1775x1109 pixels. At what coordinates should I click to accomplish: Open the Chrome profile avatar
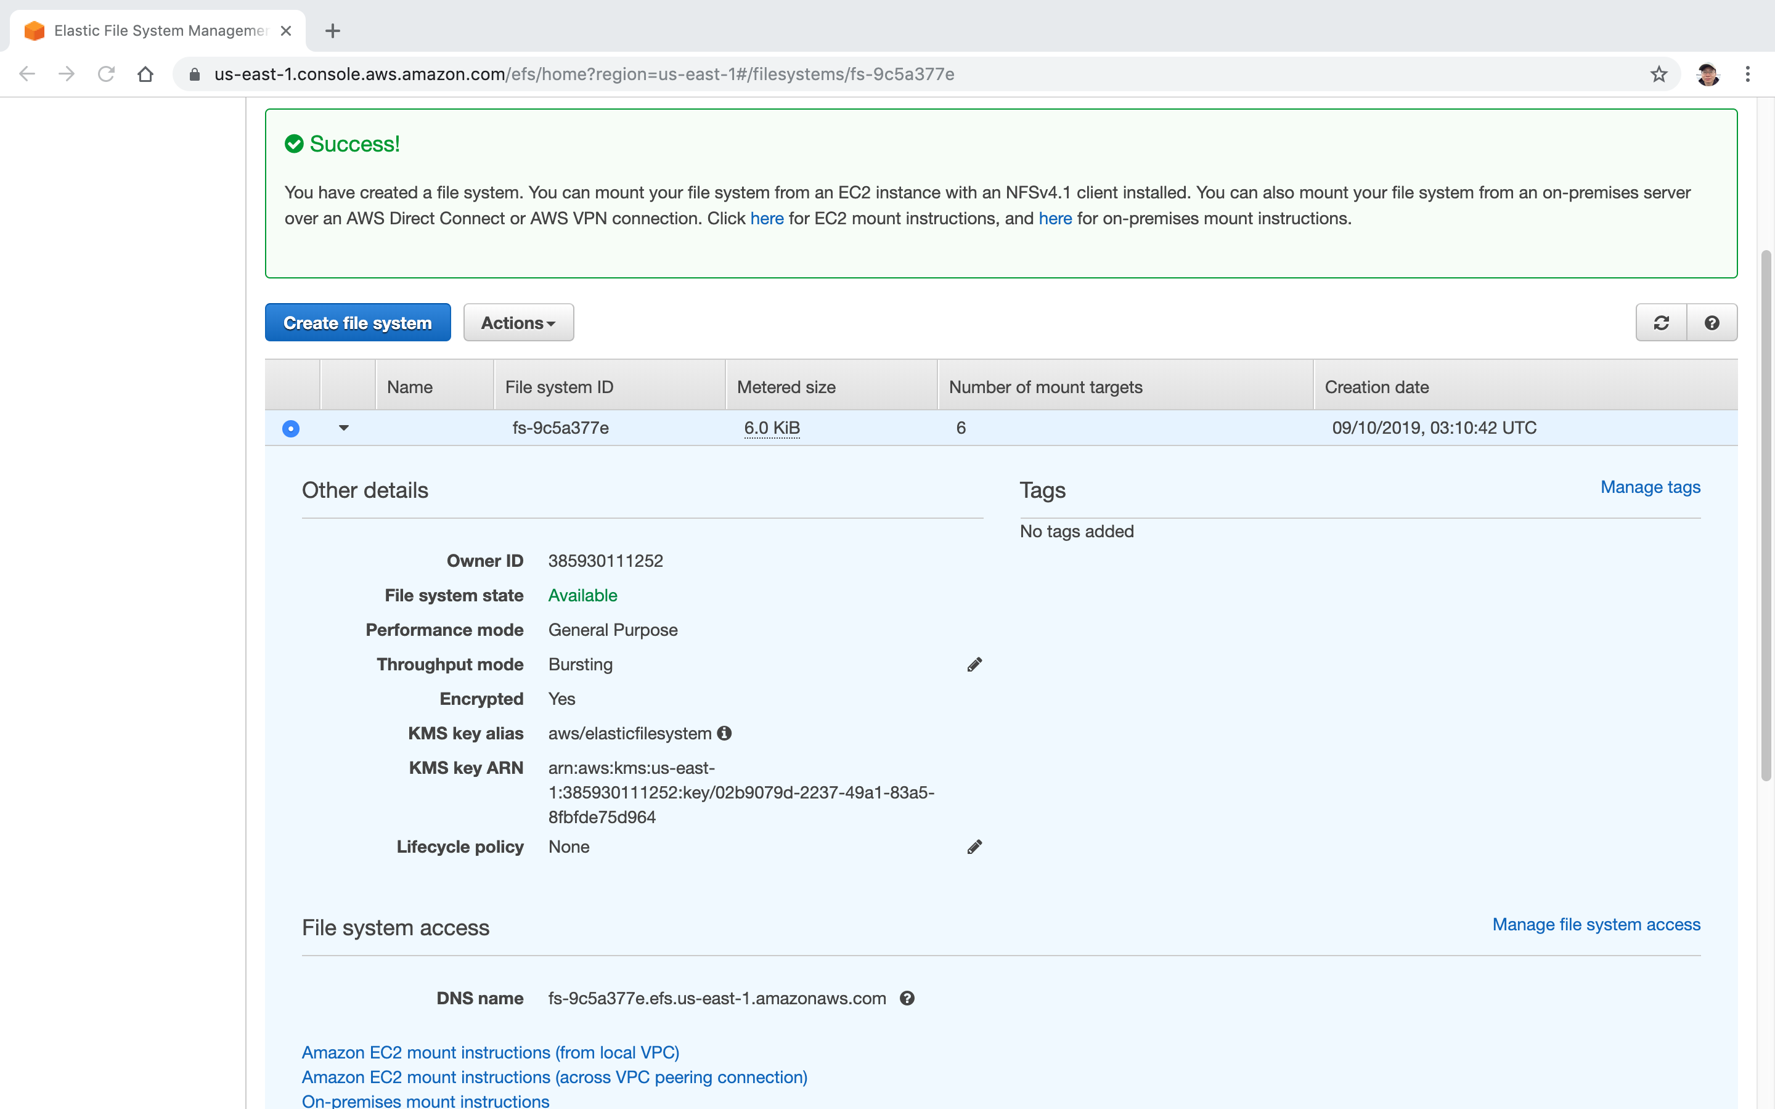pyautogui.click(x=1708, y=74)
